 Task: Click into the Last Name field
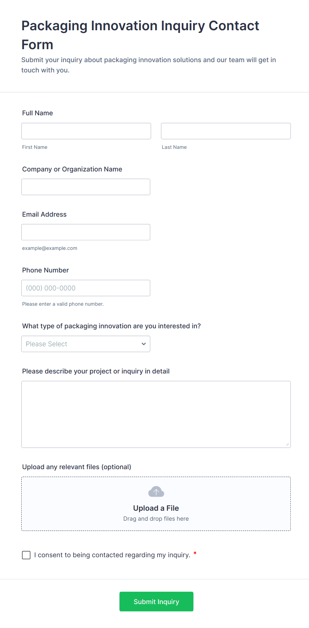tap(226, 131)
